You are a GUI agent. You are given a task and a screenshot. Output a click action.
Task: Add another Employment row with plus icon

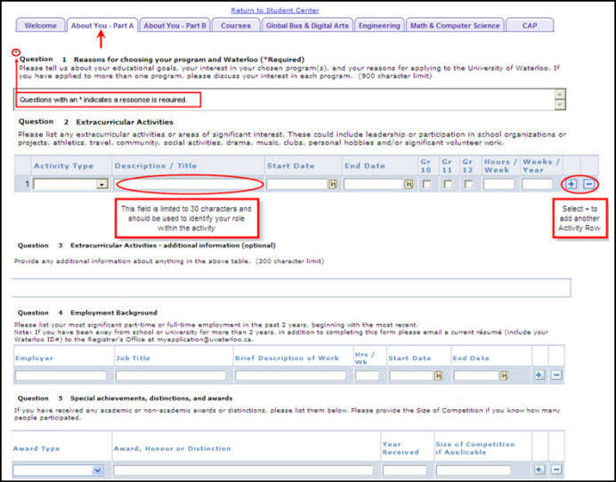[539, 375]
